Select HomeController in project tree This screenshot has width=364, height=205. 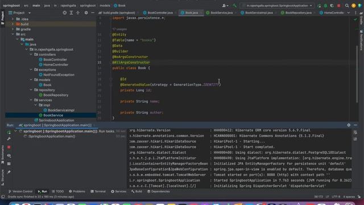[56, 64]
